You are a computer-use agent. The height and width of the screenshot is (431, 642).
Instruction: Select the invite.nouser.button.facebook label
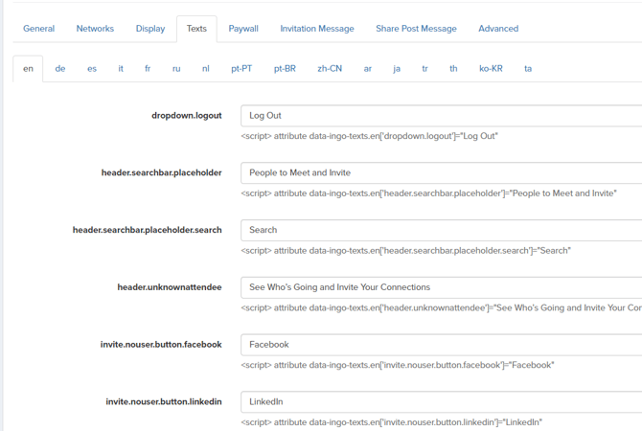click(161, 345)
